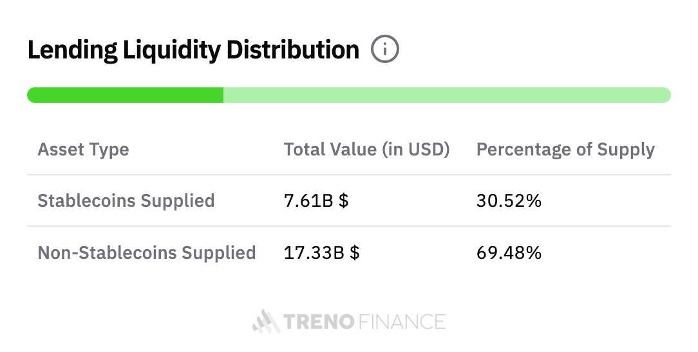Click the boundary between the two green bar segments

[223, 95]
